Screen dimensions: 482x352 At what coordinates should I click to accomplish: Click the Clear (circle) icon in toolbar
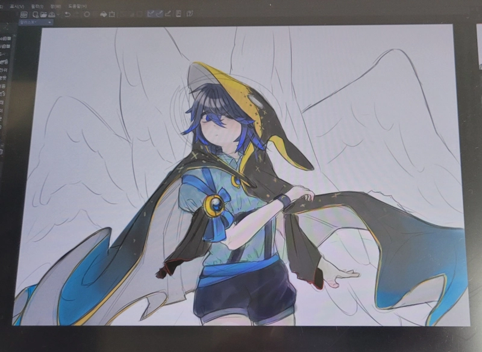(x=87, y=14)
